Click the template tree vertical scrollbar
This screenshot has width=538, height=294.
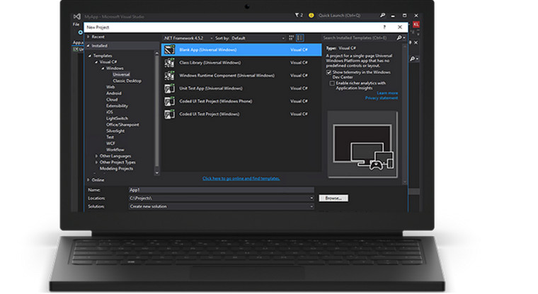pos(157,113)
